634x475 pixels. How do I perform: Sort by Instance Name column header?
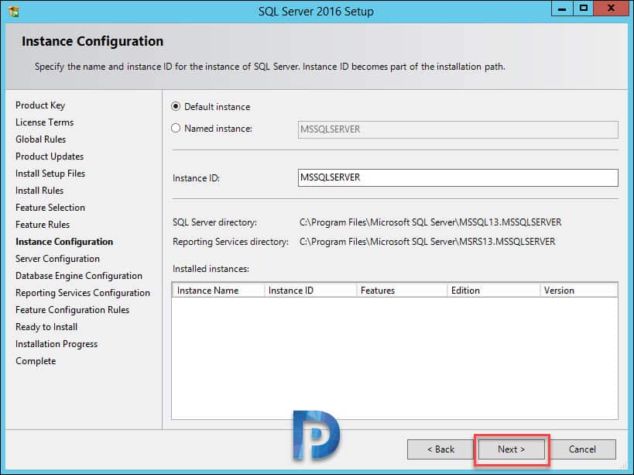(x=218, y=291)
